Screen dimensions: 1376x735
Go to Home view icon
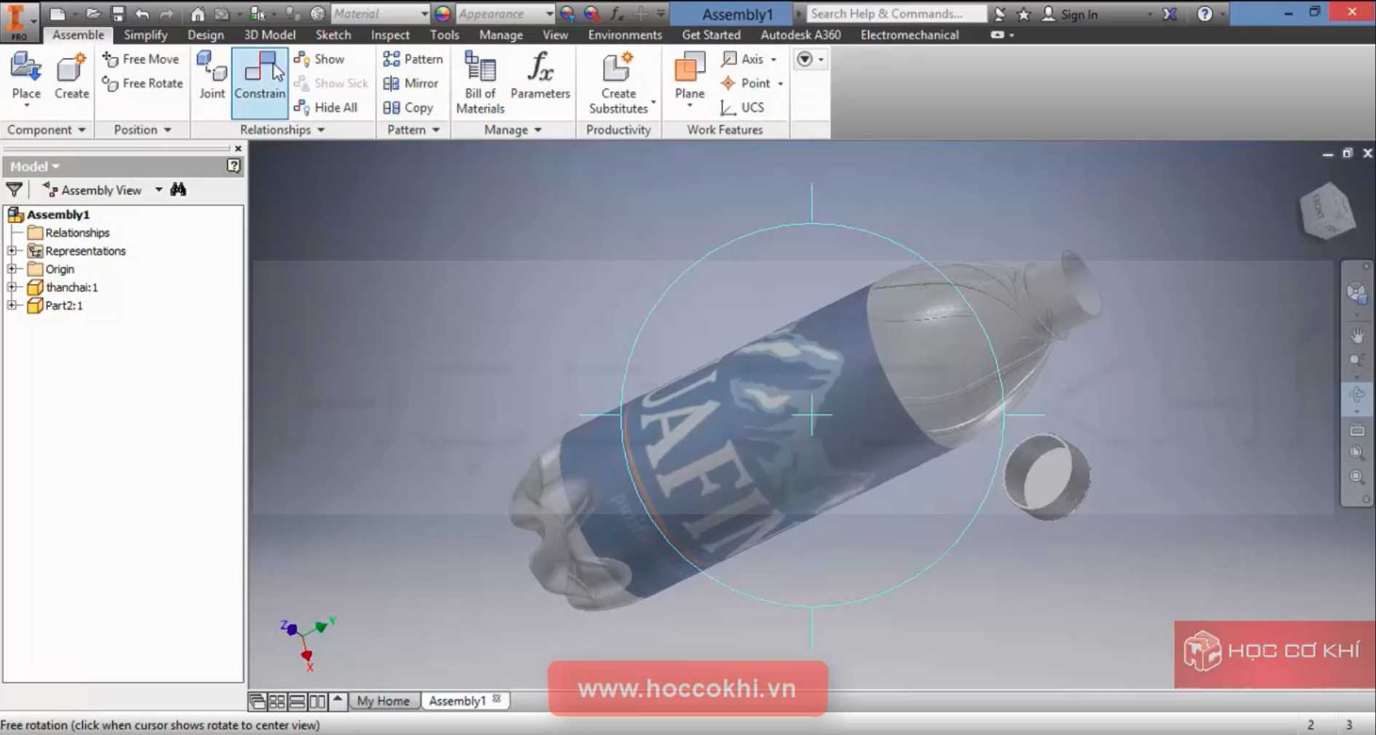tap(197, 14)
